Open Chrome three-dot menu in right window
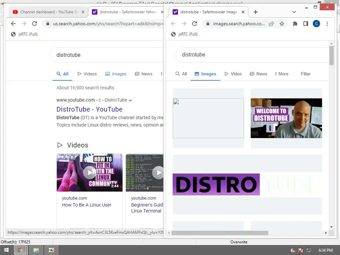Image resolution: width=340 pixels, height=255 pixels. 327,24
